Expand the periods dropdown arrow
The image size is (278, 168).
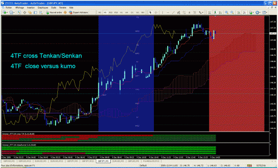[260, 12]
